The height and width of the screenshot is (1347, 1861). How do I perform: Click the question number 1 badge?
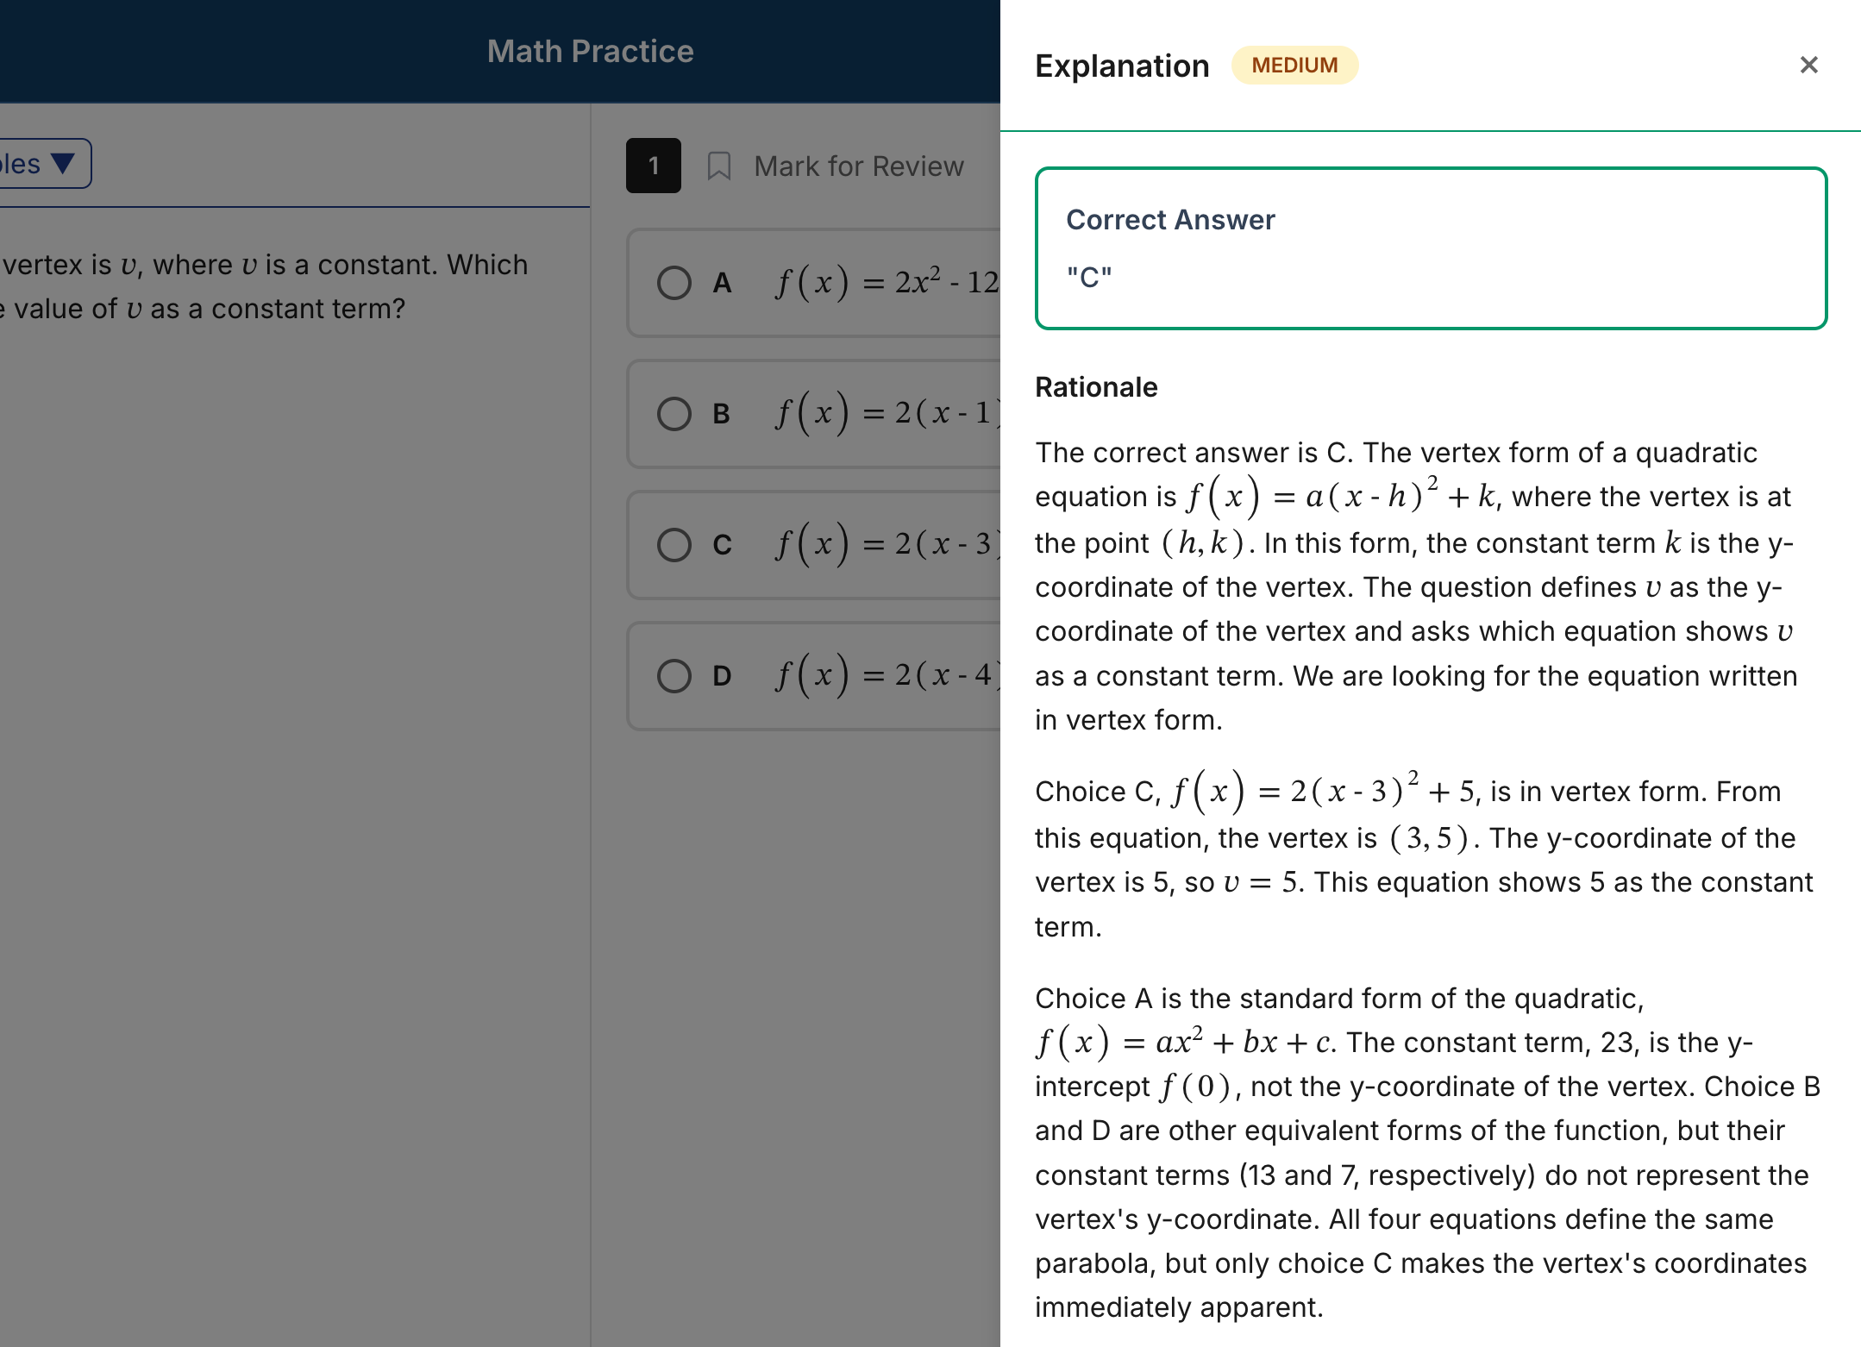[x=653, y=166]
